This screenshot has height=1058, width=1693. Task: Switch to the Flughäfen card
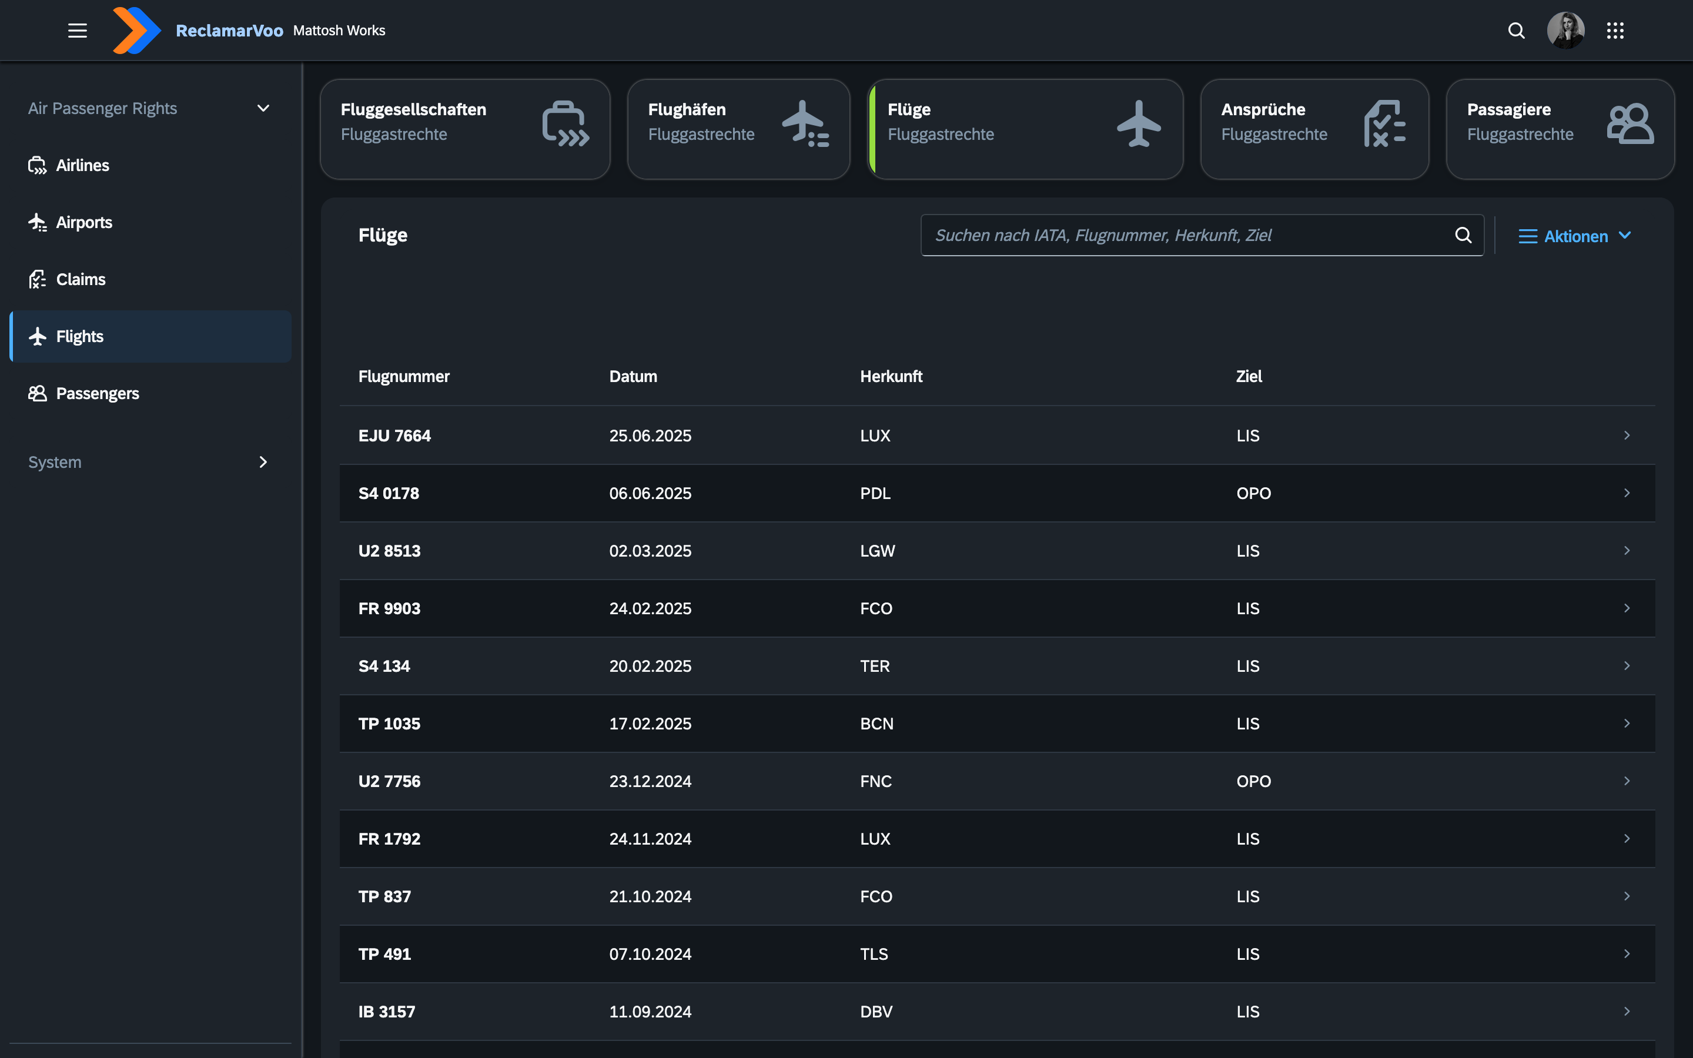(x=737, y=129)
